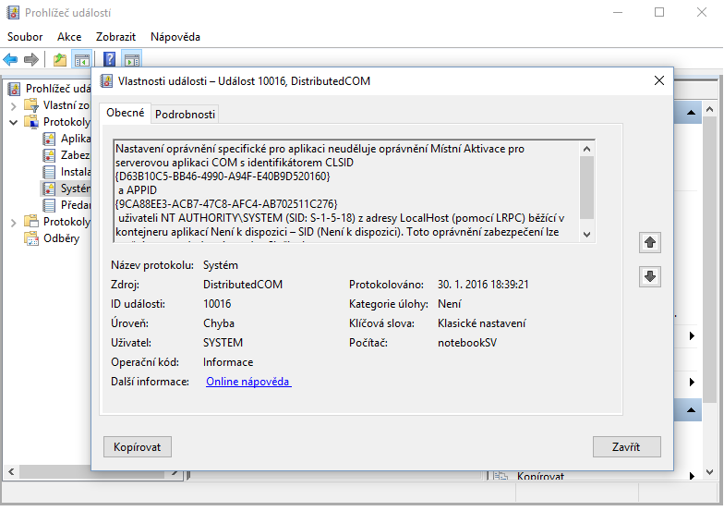The image size is (724, 511).
Task: Toggle the show/hide action pane icon
Action: tap(132, 60)
